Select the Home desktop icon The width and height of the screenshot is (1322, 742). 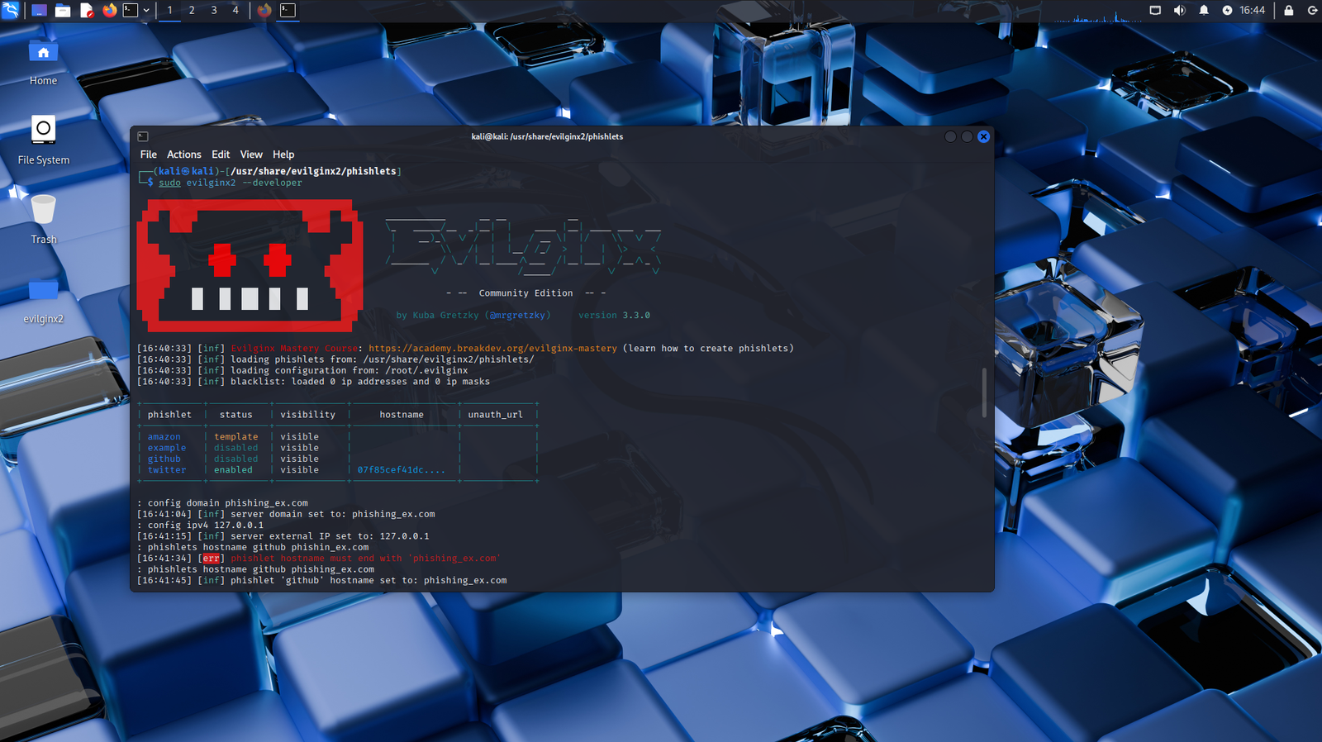tap(43, 62)
